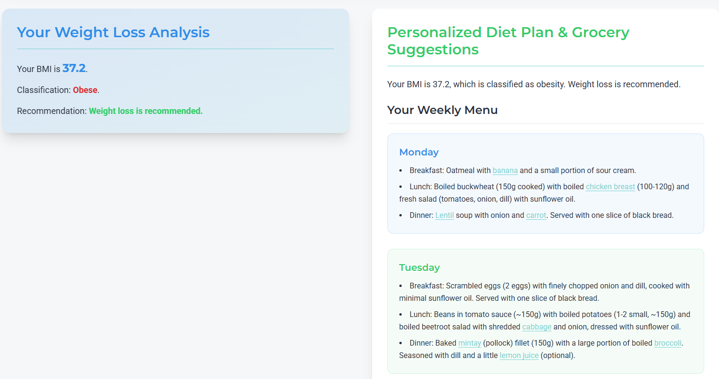Click the banana link in Monday breakfast
Viewport: 719px width, 379px height.
click(505, 171)
